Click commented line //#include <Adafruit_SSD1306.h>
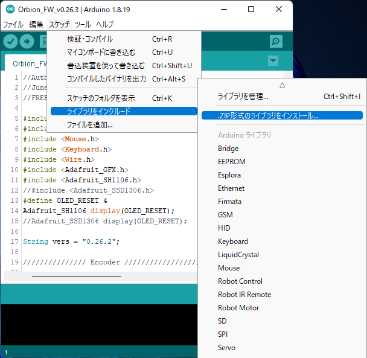The image size is (367, 358). click(88, 190)
